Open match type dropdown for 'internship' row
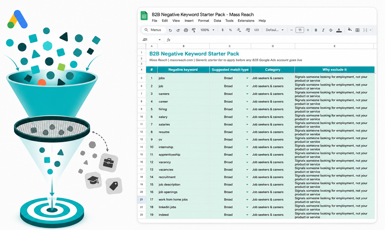The width and height of the screenshot is (385, 230). point(247,147)
